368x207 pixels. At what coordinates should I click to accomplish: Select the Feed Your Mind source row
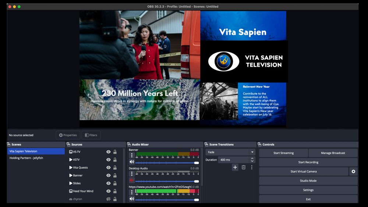[x=95, y=191]
